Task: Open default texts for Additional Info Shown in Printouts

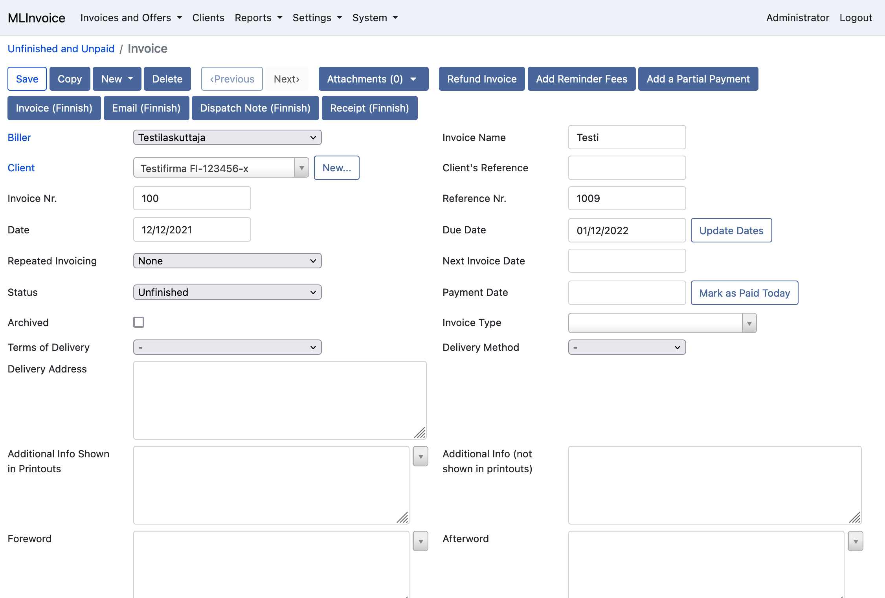Action: pos(420,457)
